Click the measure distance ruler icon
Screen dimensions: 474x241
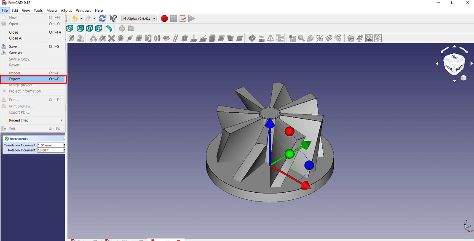109,28
